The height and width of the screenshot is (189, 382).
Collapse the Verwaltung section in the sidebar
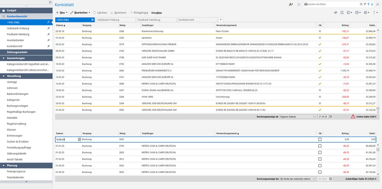click(3, 76)
